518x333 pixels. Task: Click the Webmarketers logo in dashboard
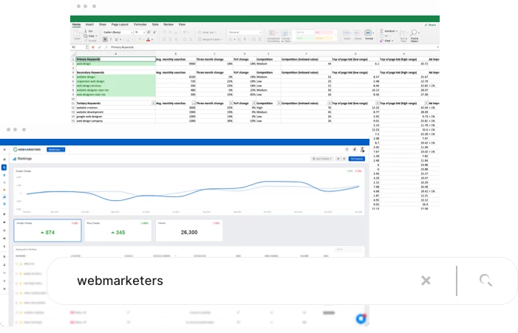(27, 149)
